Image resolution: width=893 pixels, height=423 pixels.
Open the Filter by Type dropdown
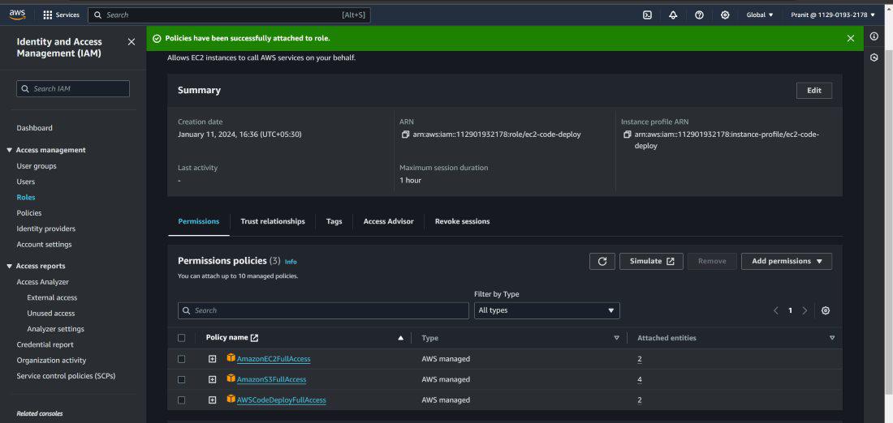[546, 310]
